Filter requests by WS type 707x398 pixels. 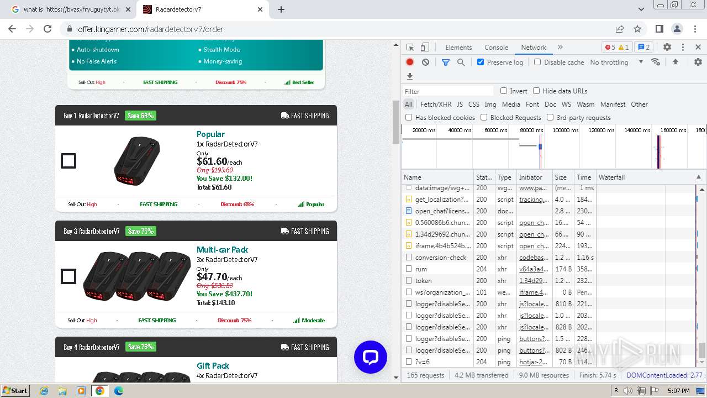(566, 104)
